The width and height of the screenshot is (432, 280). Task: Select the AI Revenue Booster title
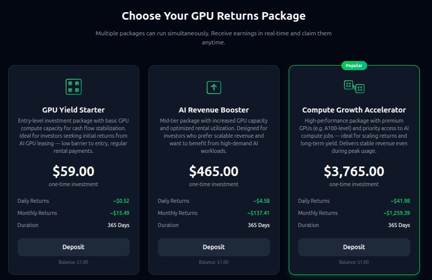pyautogui.click(x=214, y=109)
